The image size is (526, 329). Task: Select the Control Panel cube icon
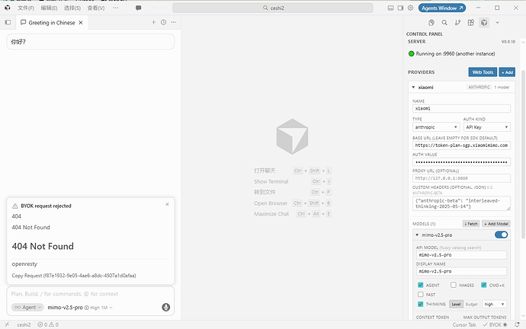(484, 22)
